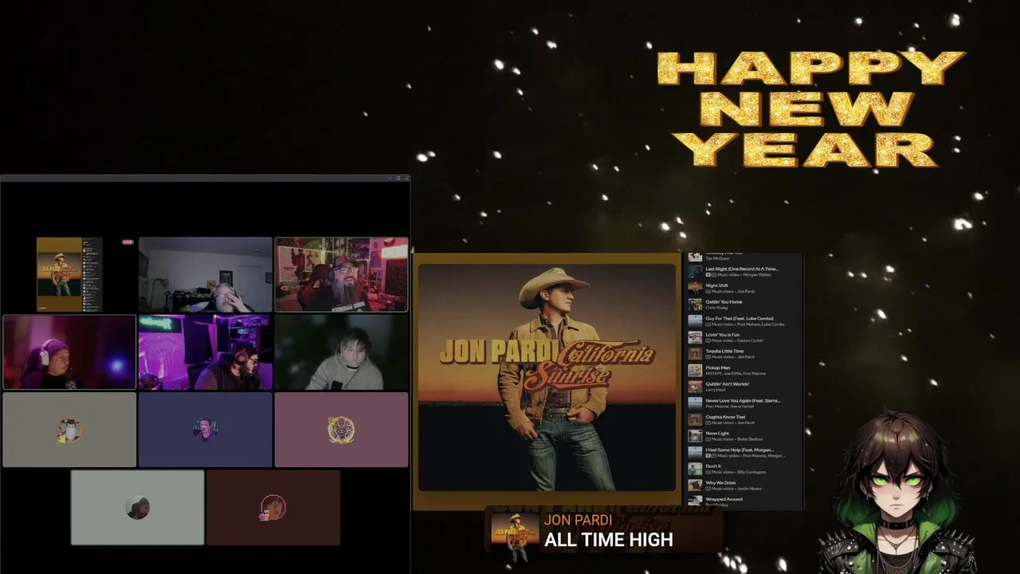The height and width of the screenshot is (574, 1020).
Task: Click the music video icon under 'Why We Drink'
Action: click(x=708, y=489)
